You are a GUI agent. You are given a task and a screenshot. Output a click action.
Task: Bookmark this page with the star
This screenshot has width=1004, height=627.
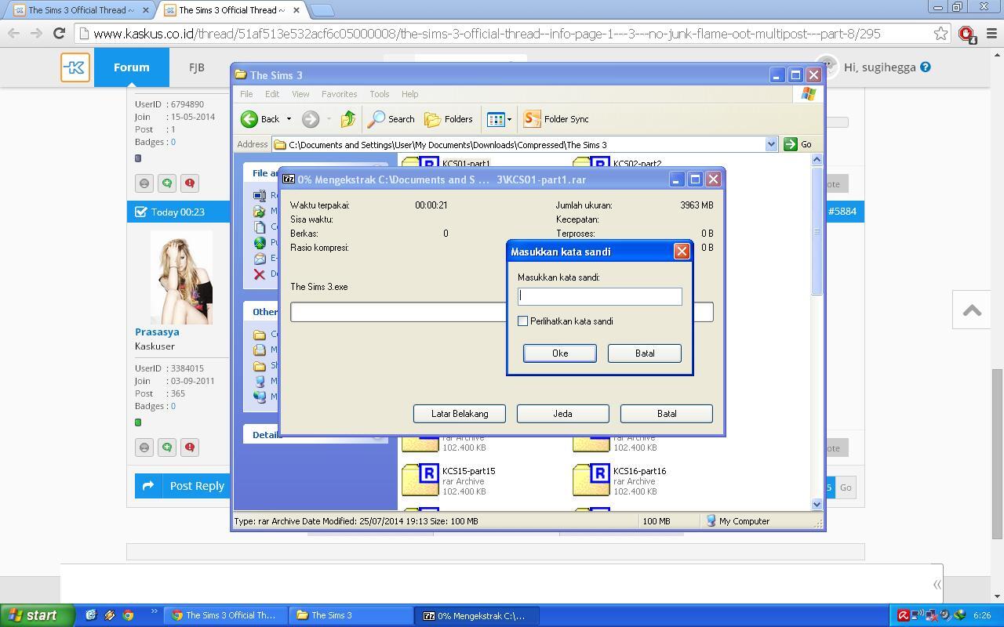tap(940, 34)
